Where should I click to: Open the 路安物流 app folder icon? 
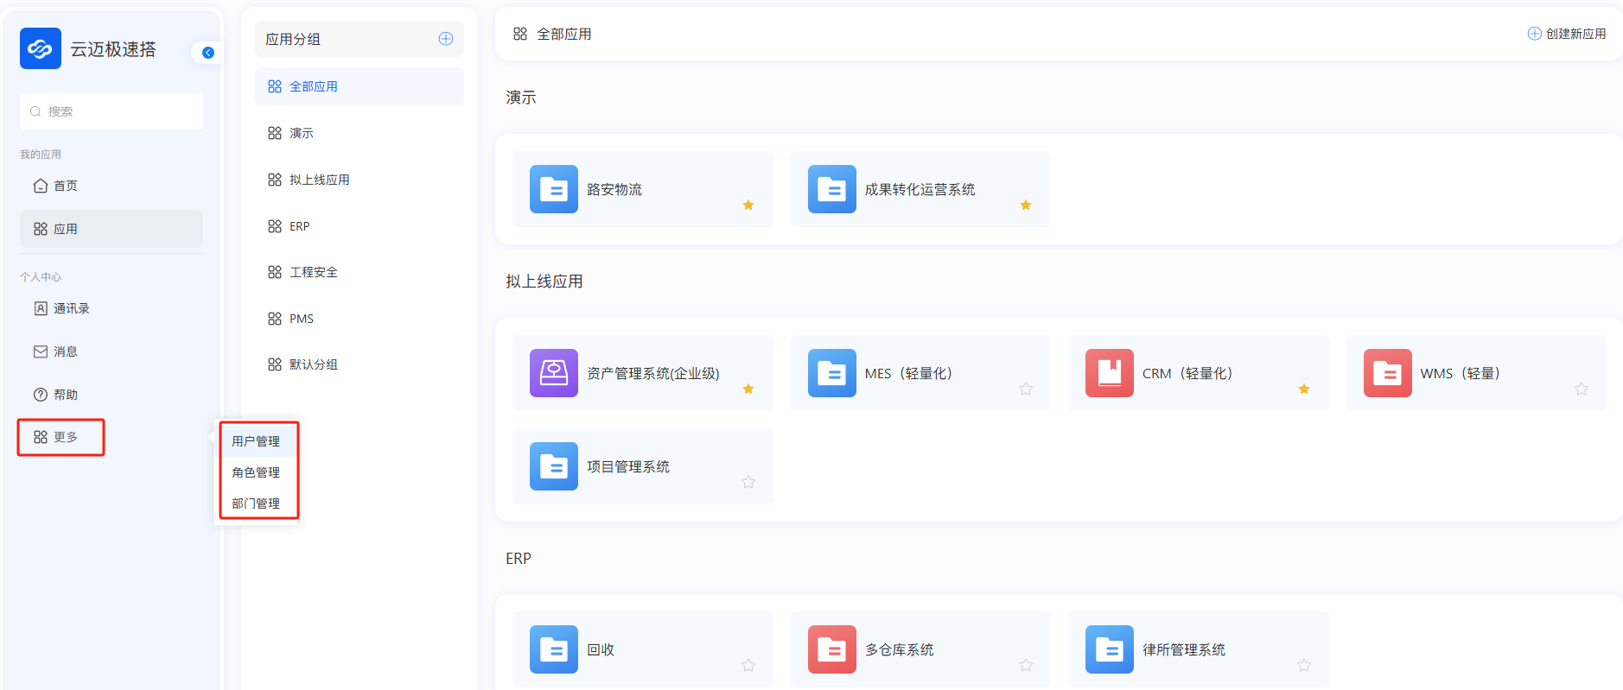click(553, 189)
